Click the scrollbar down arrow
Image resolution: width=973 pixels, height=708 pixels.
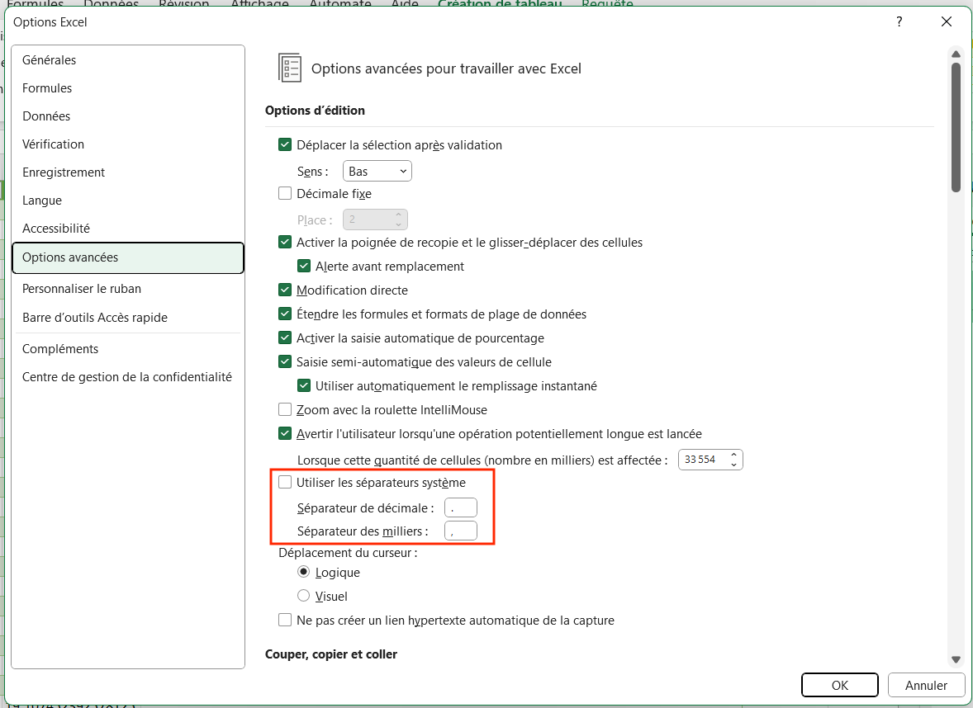[956, 659]
